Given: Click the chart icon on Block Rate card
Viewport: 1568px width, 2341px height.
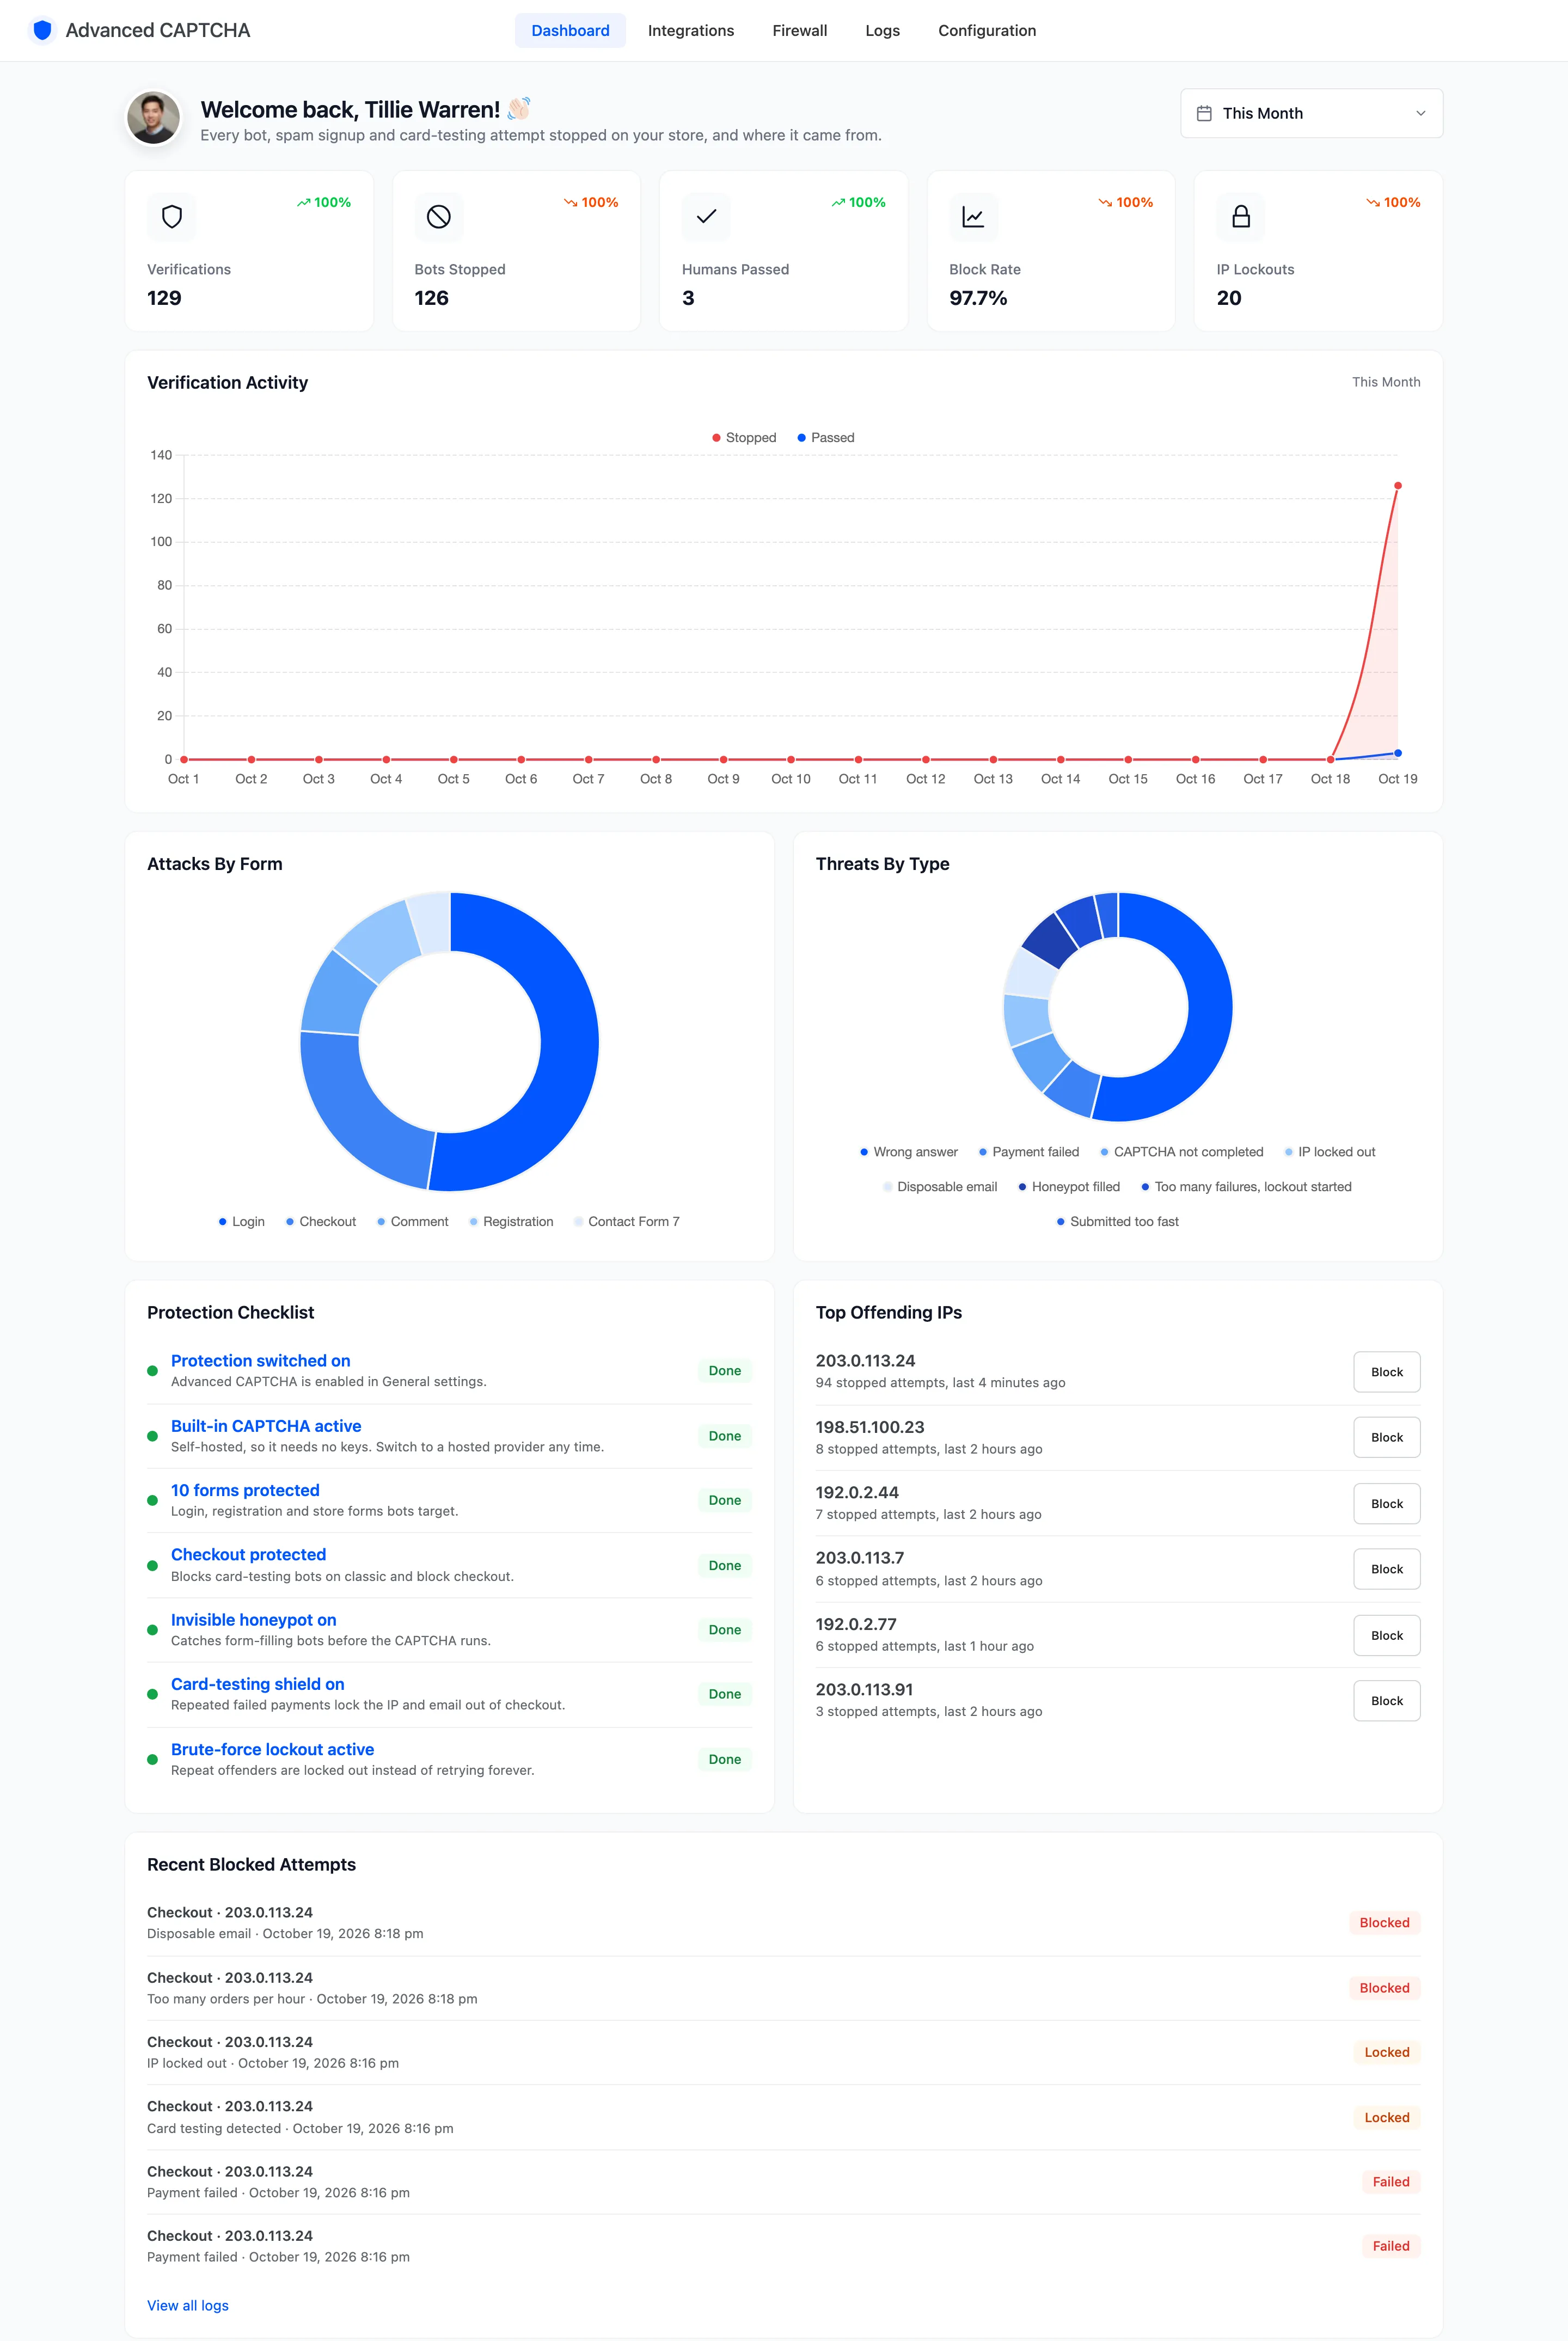Looking at the screenshot, I should coord(973,217).
